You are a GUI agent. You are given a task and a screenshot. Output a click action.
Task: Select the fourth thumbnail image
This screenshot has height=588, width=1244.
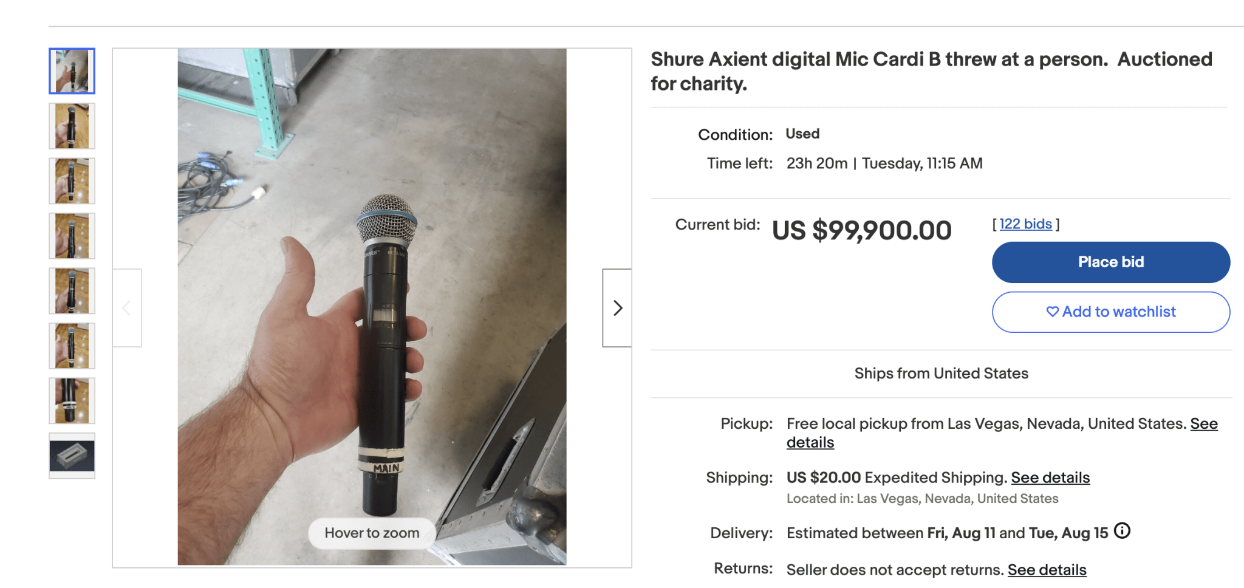[72, 236]
